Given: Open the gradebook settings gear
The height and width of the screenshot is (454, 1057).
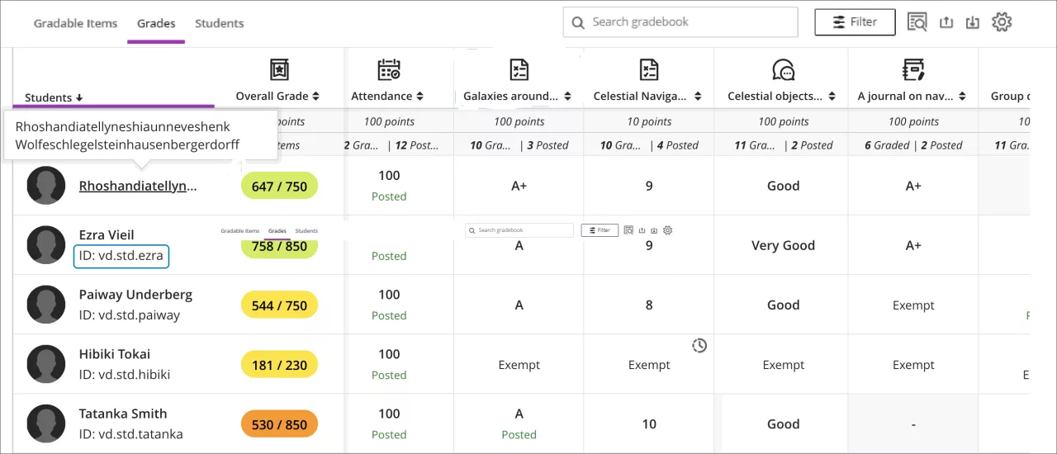Looking at the screenshot, I should pos(1002,22).
